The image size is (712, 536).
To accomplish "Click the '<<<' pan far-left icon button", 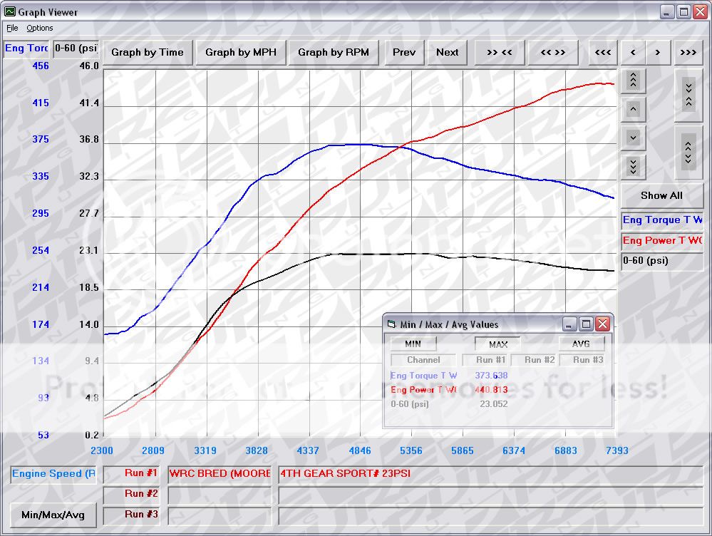I will tap(602, 52).
